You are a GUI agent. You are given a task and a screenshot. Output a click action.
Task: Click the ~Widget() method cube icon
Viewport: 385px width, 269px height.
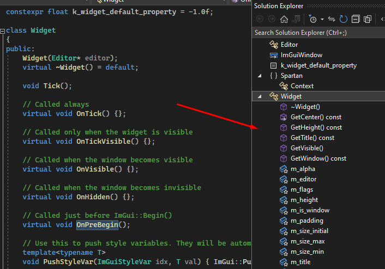pyautogui.click(x=284, y=107)
